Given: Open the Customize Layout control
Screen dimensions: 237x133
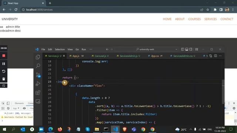Looking at the screenshot, I should pyautogui.click(x=197, y=49).
